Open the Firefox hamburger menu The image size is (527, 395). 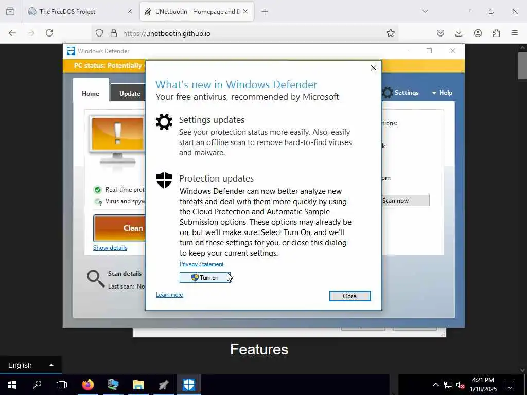click(x=515, y=33)
